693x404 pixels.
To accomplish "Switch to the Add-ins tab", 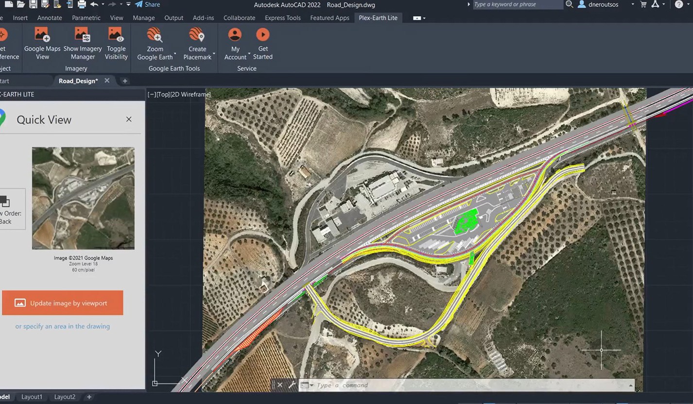I will (203, 17).
